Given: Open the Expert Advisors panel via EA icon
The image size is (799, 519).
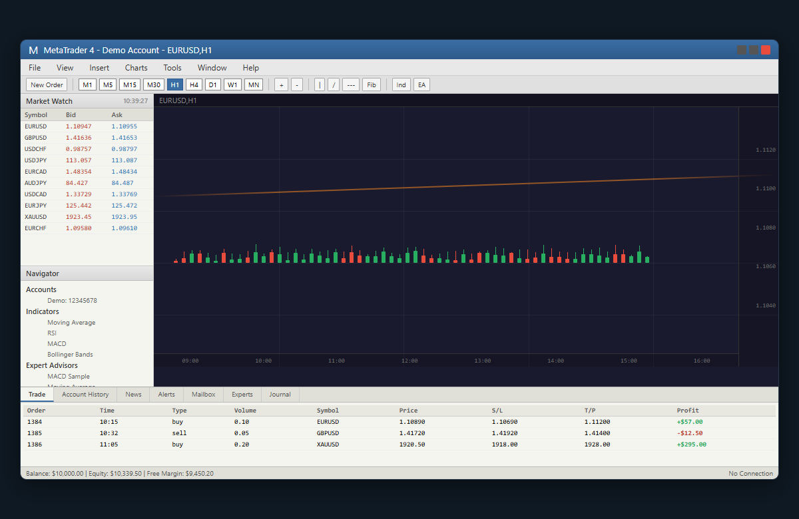Looking at the screenshot, I should [x=421, y=85].
